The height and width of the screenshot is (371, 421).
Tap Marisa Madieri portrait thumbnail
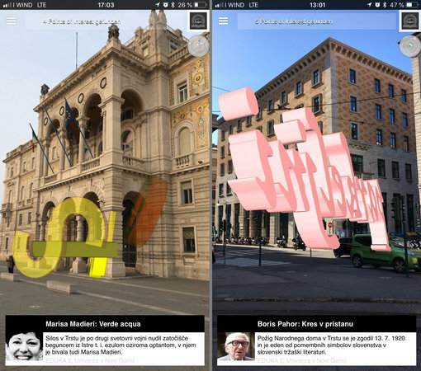pos(24,346)
